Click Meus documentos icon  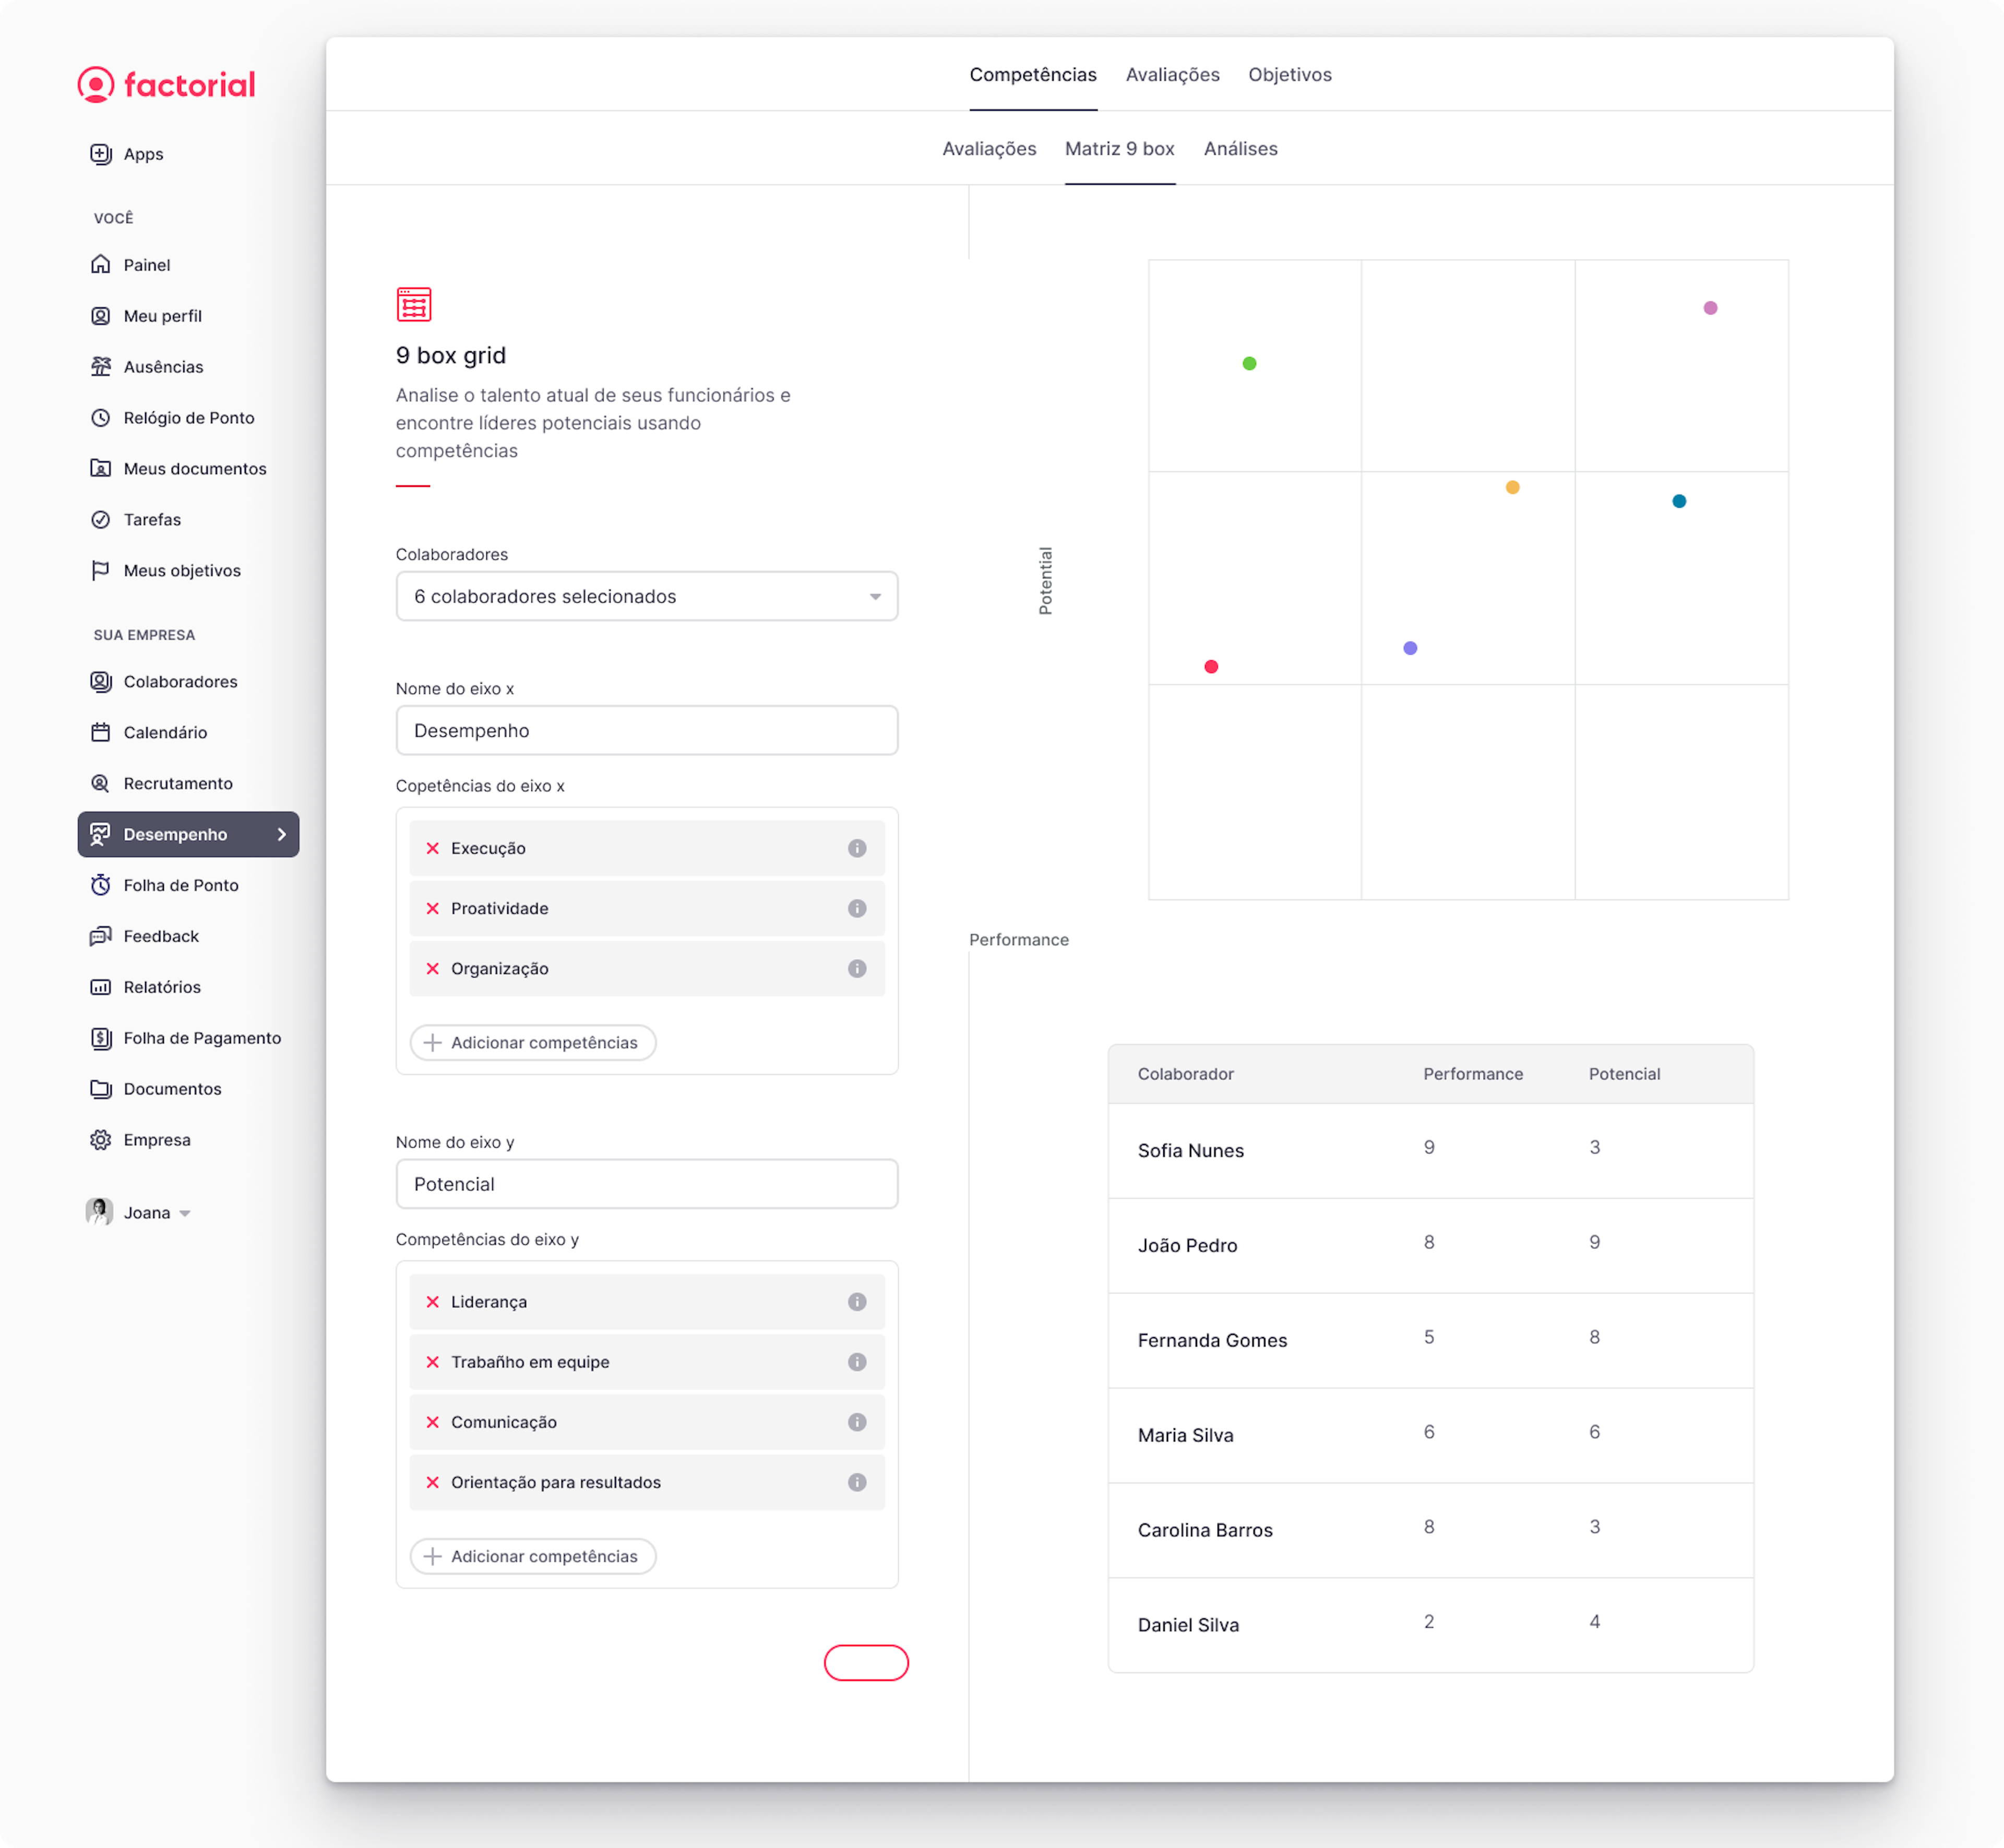click(101, 469)
